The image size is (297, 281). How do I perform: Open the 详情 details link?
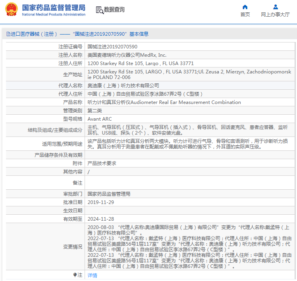pos(92,275)
